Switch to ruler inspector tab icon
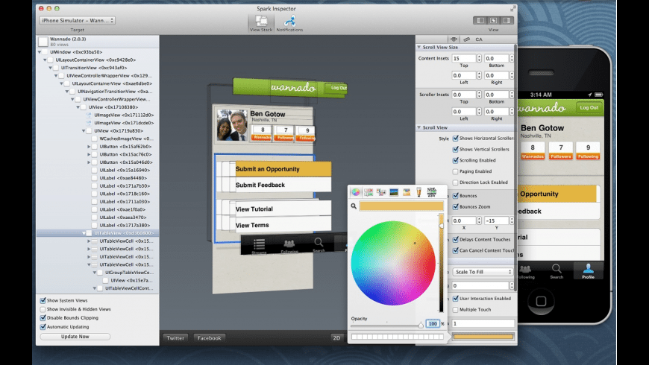Viewport: 649px width, 365px height. point(466,39)
